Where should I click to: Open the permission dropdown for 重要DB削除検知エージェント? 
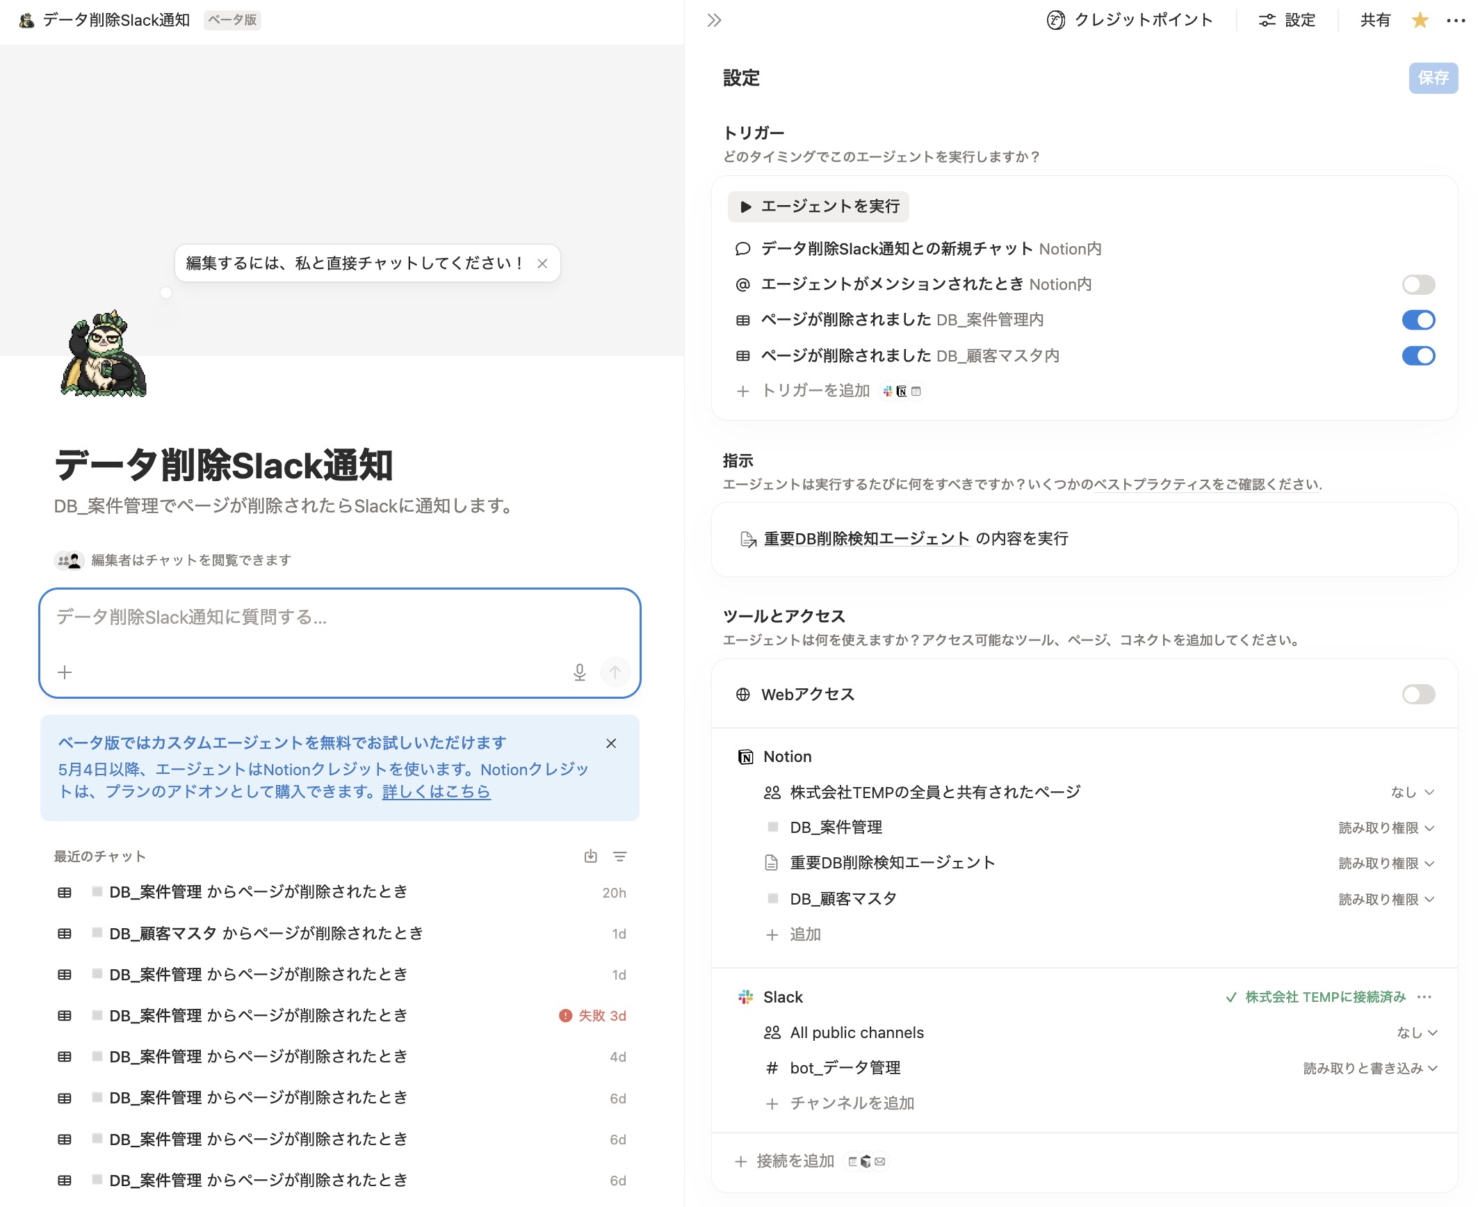coord(1386,864)
